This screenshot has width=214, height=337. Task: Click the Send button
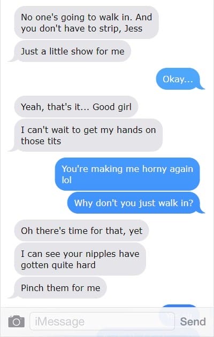click(x=193, y=322)
